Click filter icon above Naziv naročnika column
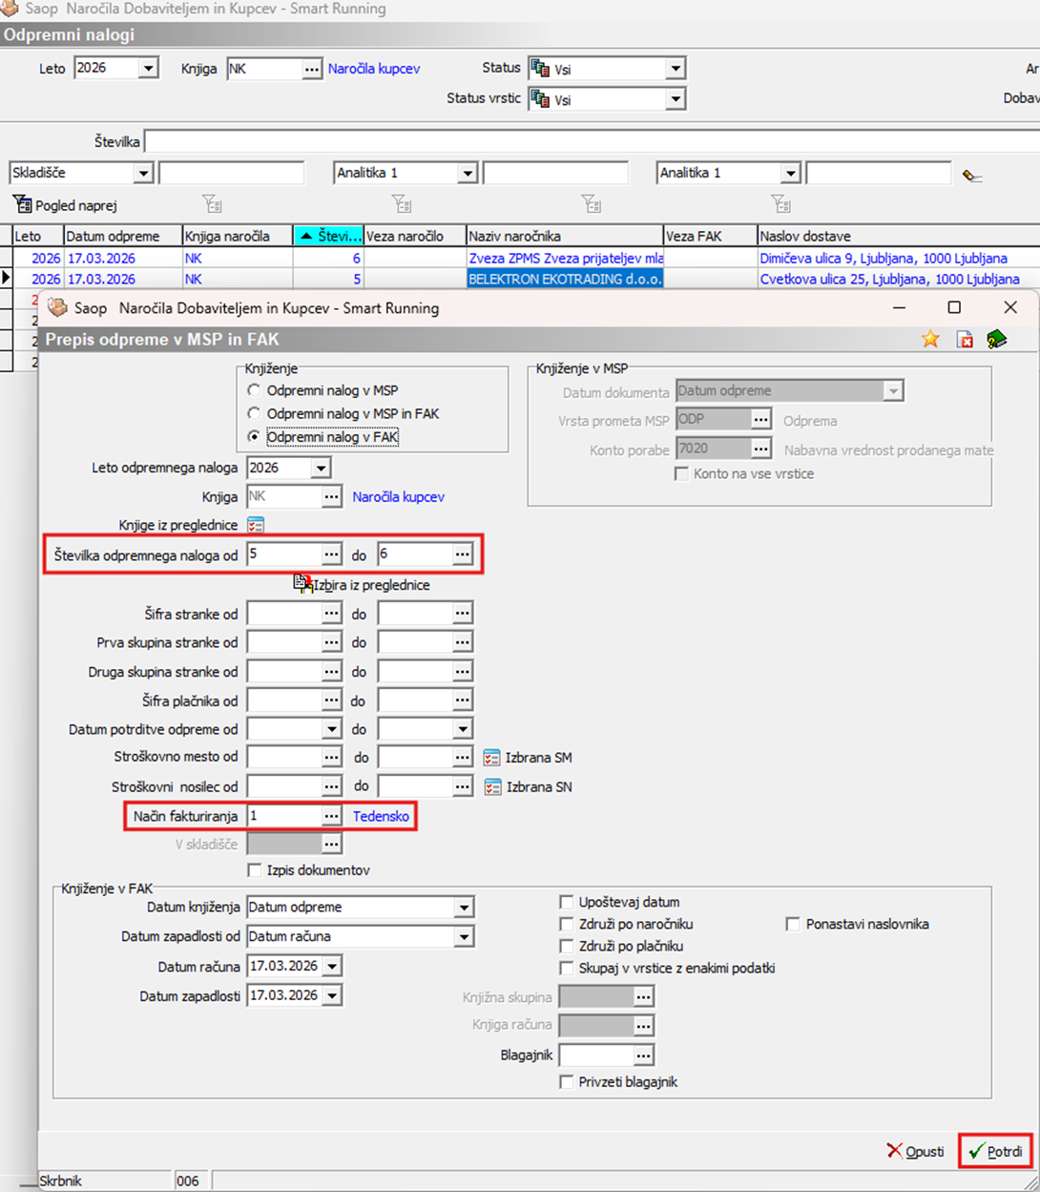 [x=592, y=204]
